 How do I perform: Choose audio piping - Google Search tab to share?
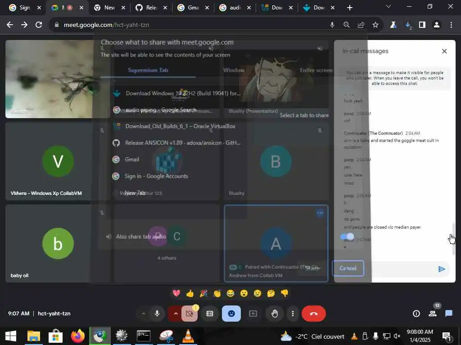tap(155, 110)
